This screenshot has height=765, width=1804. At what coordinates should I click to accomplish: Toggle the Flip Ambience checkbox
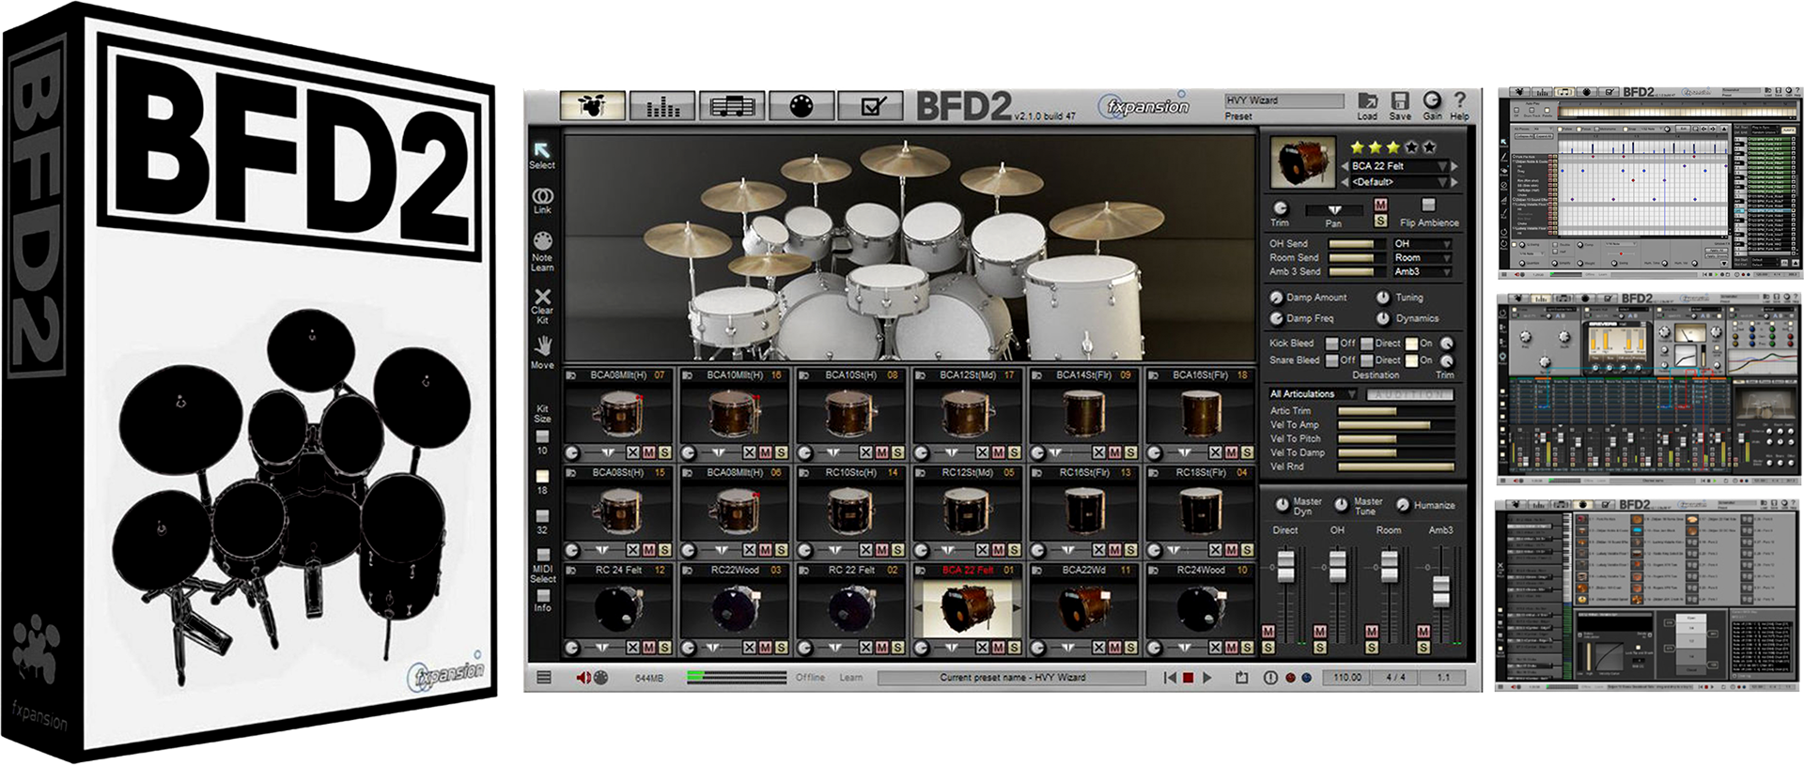pos(1428,206)
